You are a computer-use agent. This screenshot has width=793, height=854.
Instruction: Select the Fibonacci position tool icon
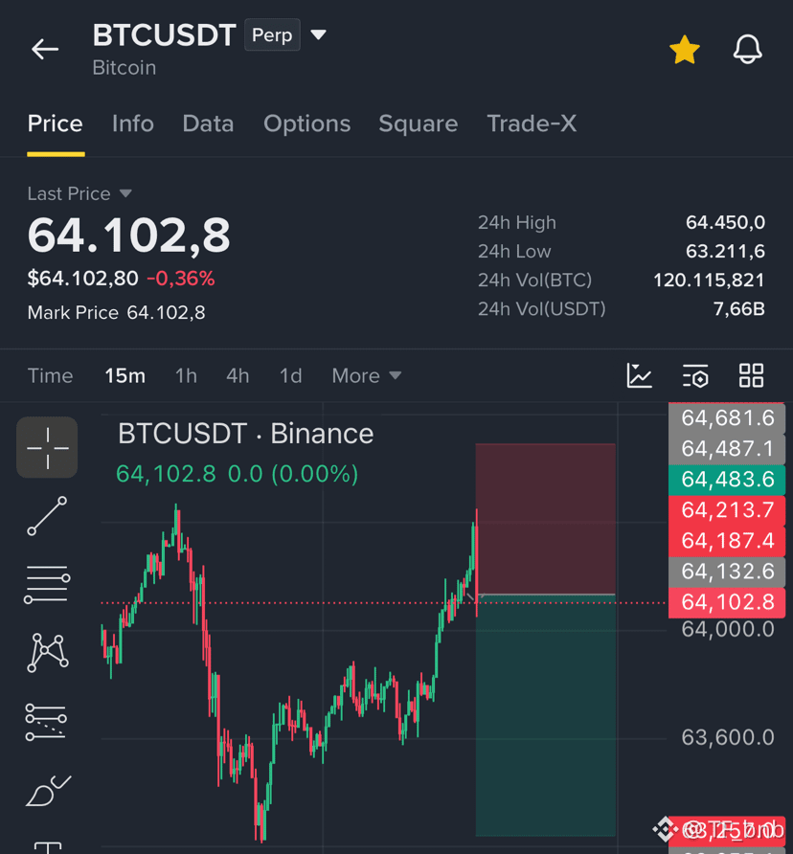[x=46, y=722]
